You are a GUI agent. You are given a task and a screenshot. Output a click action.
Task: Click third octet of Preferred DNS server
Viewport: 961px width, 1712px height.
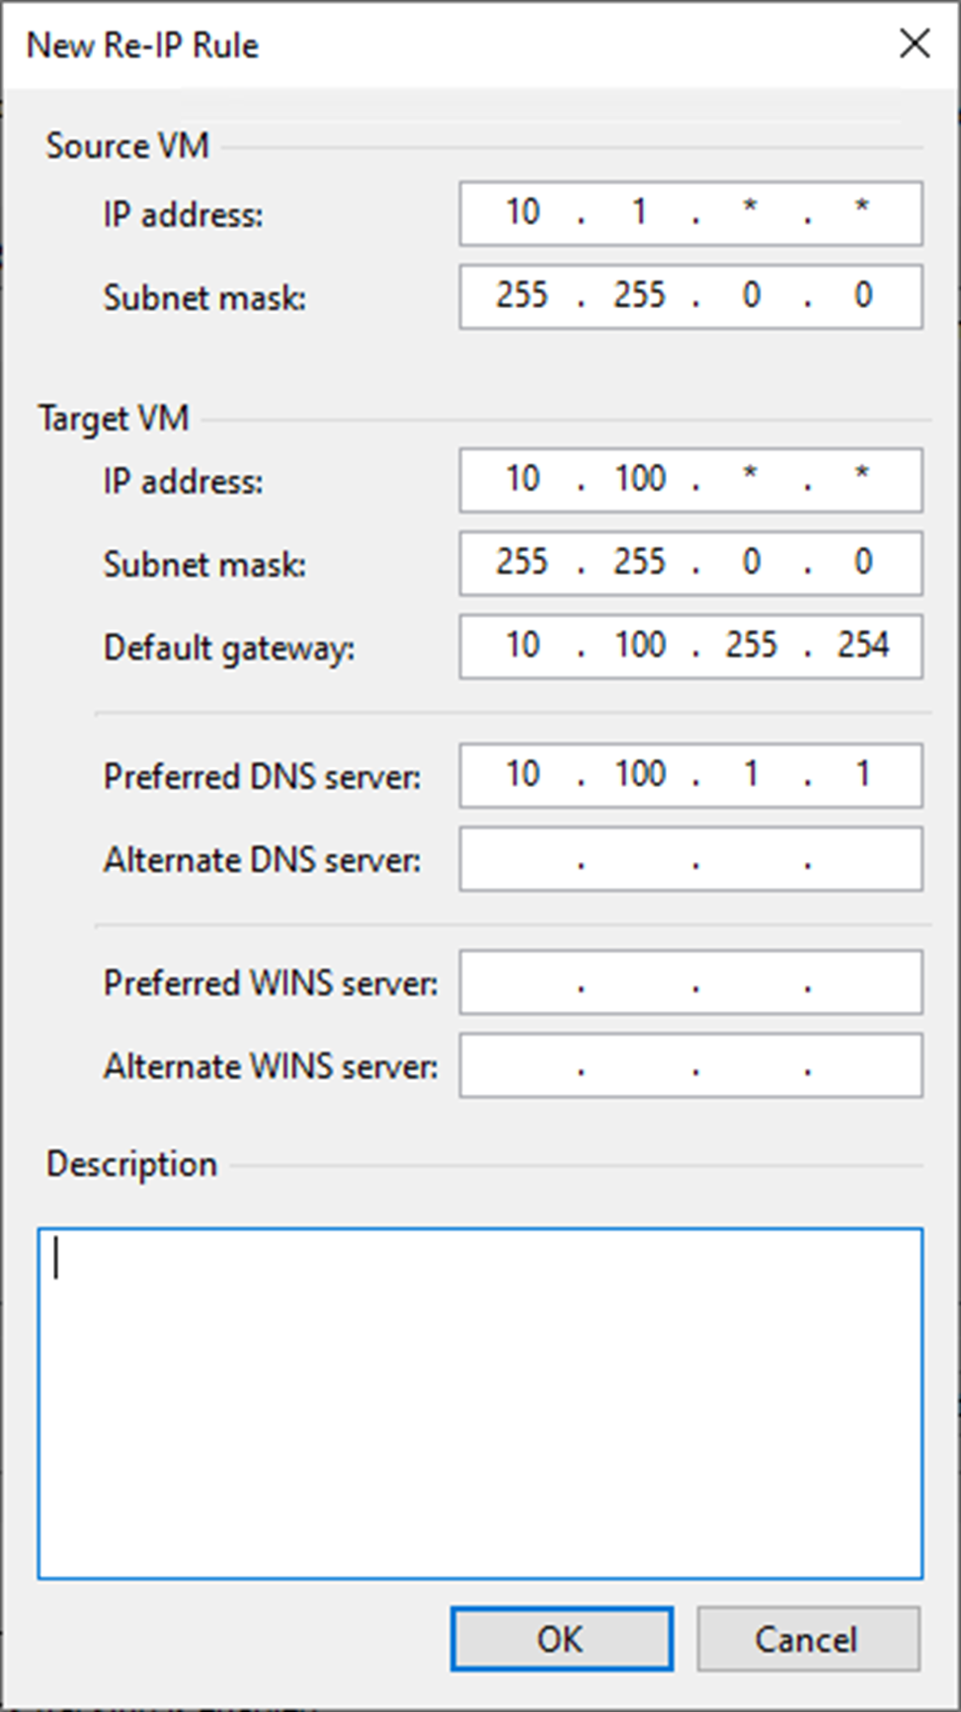(x=751, y=775)
